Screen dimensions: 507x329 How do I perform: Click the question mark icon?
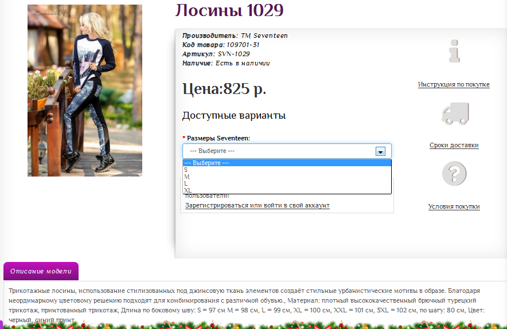454,174
